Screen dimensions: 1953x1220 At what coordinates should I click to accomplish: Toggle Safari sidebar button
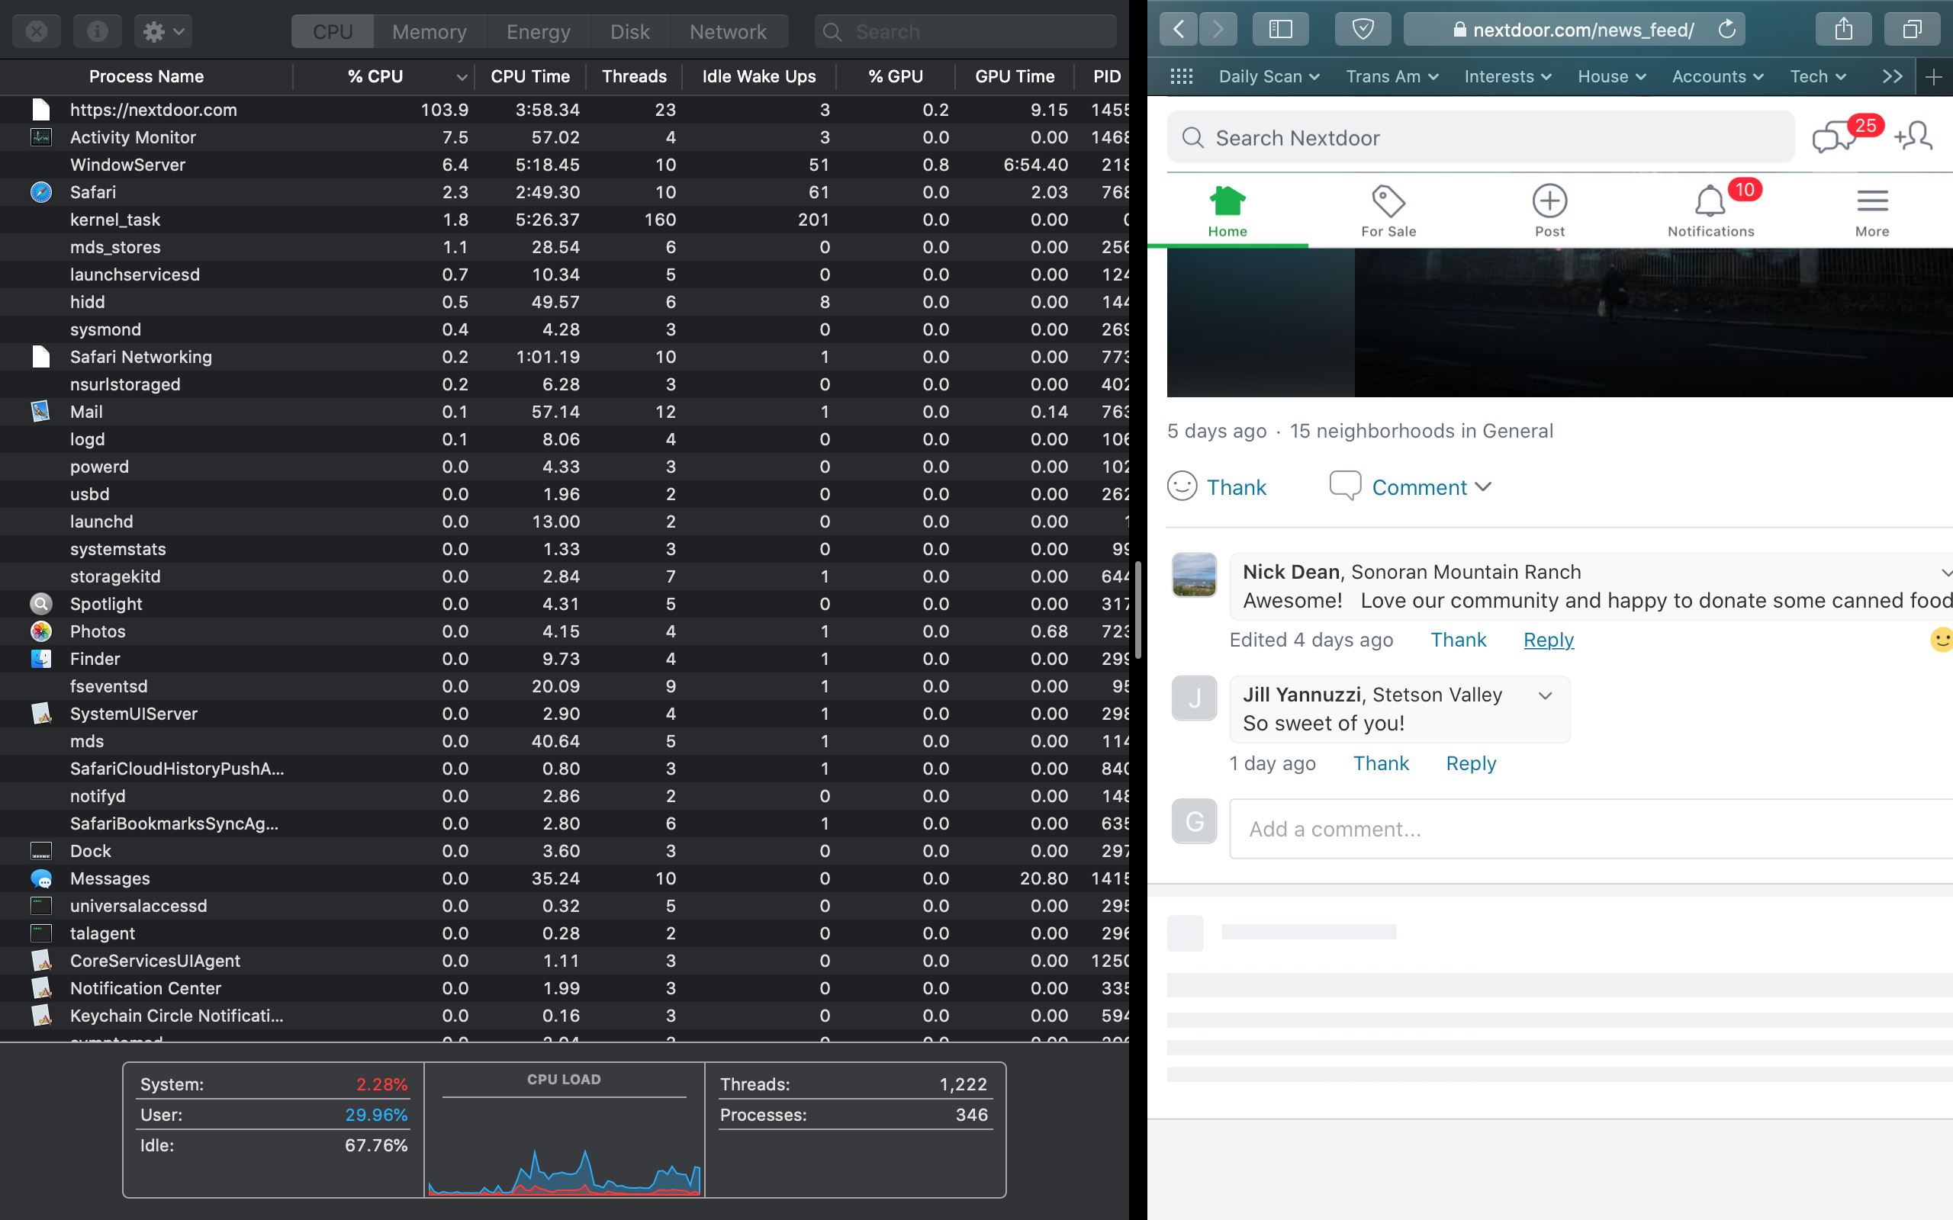pos(1280,30)
